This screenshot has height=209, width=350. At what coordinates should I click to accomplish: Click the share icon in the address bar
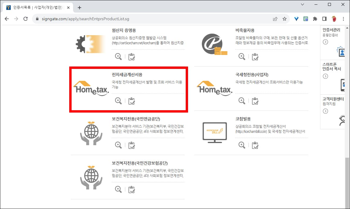275,18
